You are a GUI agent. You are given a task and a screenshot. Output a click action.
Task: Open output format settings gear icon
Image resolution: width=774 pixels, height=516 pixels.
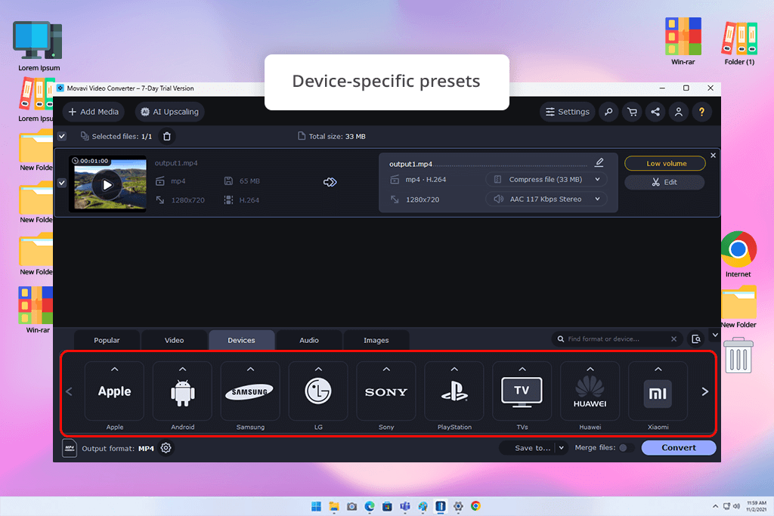coord(166,448)
